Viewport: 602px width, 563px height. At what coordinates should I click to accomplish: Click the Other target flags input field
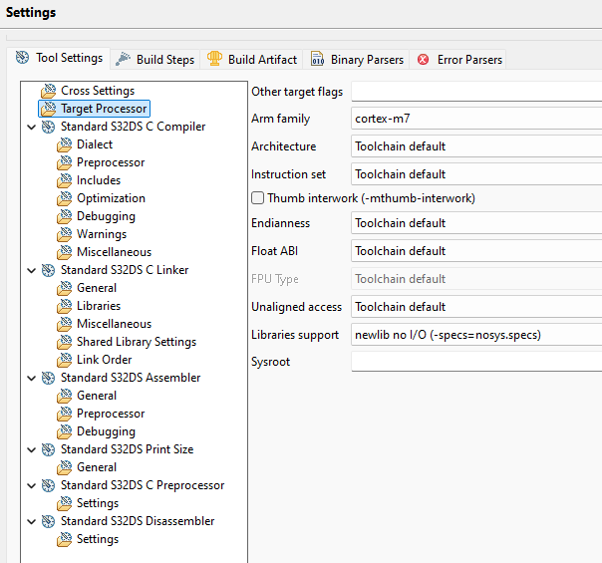pos(476,92)
